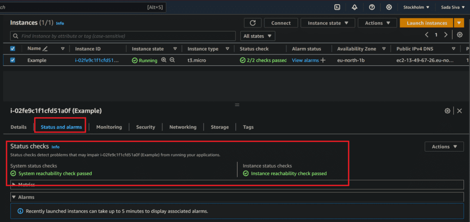Sort by Instance type column arrow
Image resolution: width=470 pixels, height=222 pixels.
(x=228, y=48)
